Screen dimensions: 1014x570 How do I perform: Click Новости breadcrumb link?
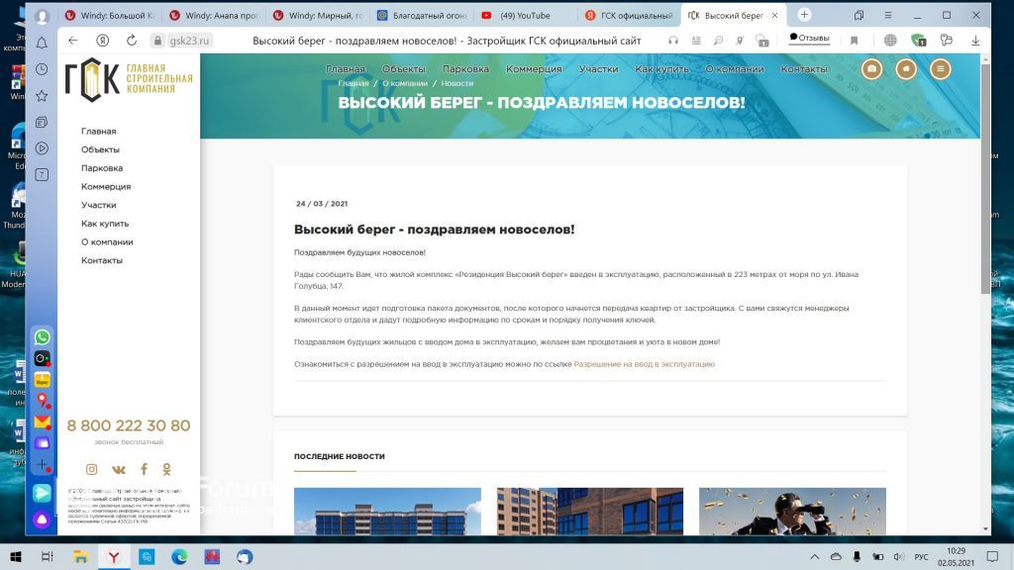[x=457, y=84]
